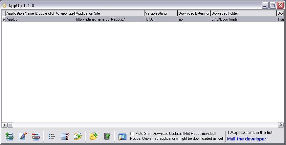Click the checklist icon with red checkmarks

pyautogui.click(x=65, y=137)
